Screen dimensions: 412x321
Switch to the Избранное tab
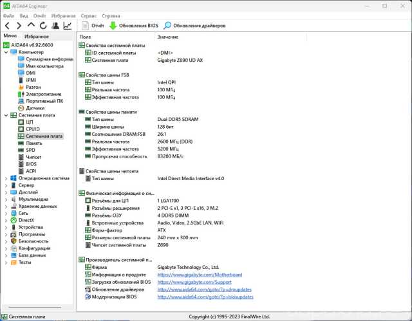click(37, 37)
